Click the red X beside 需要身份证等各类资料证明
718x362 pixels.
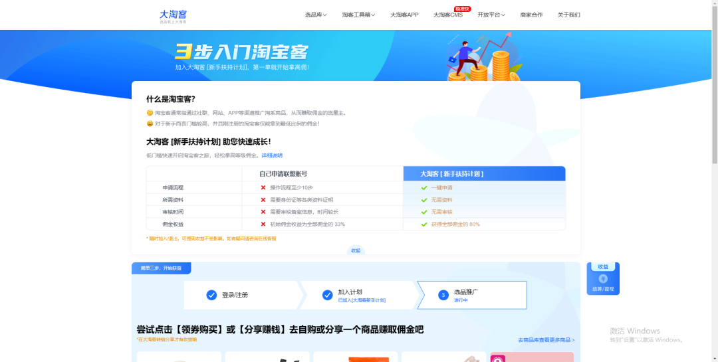tap(263, 200)
